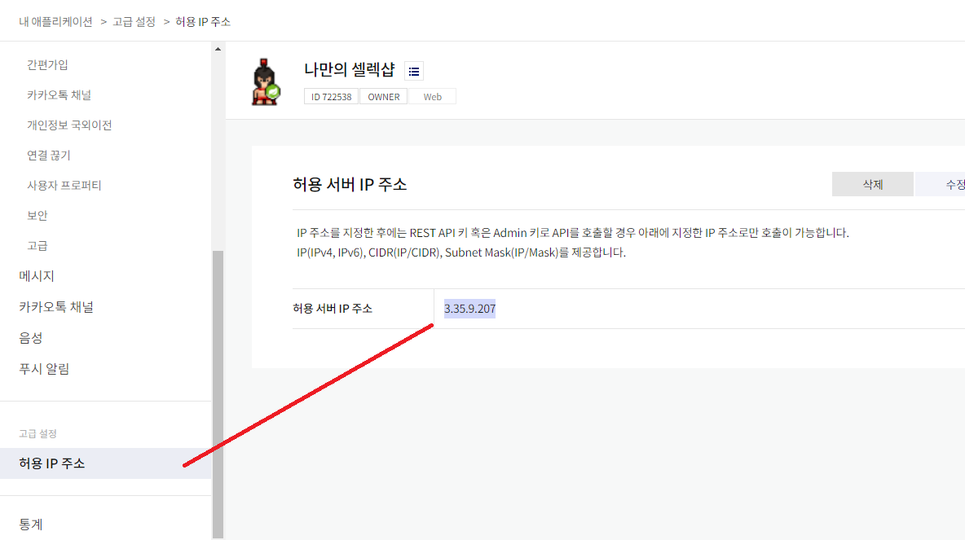This screenshot has width=965, height=540.
Task: Click the 삭제 button
Action: pos(873,184)
